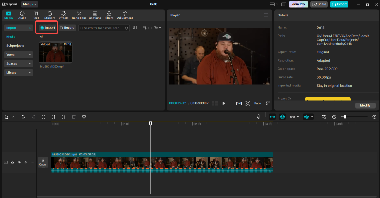The image size is (380, 198).
Task: Open the Stickers panel
Action: [49, 15]
